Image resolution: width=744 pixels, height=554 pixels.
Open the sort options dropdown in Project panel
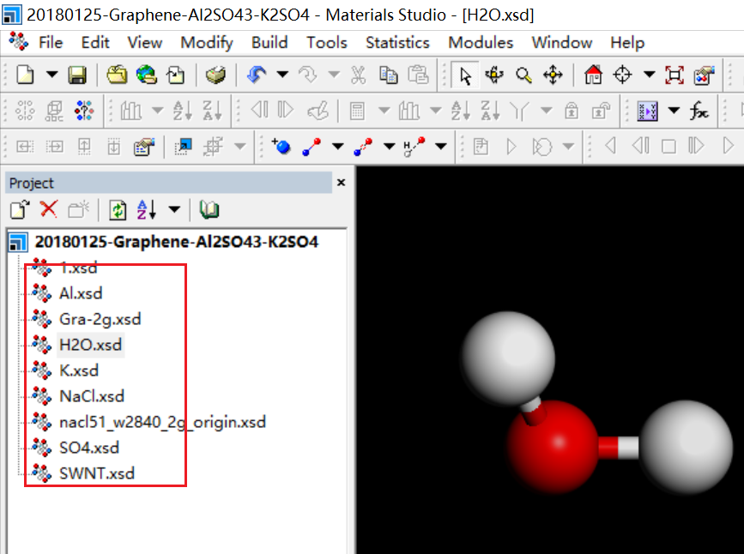coord(174,209)
